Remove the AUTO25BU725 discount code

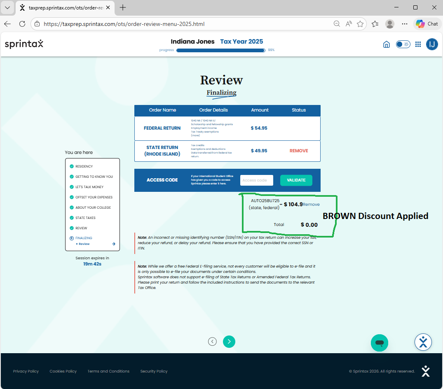[311, 204]
